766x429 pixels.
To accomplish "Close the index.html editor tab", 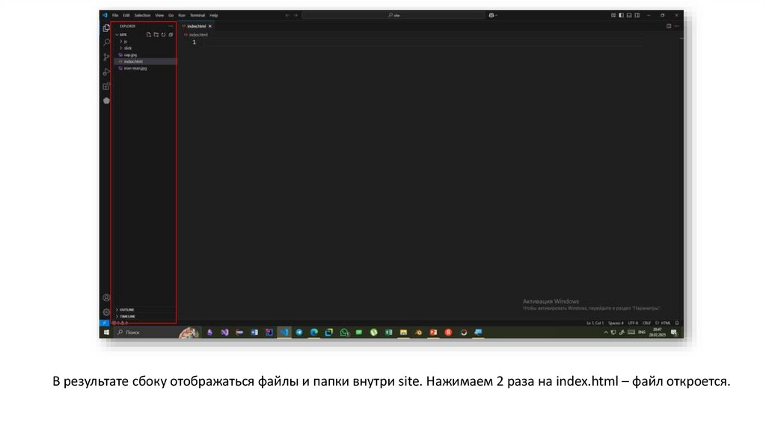I will (210, 26).
